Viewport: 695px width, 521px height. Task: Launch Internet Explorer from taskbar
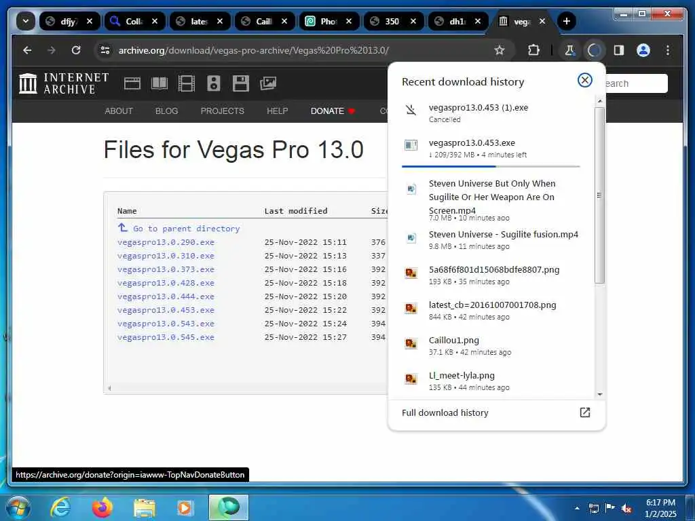60,507
